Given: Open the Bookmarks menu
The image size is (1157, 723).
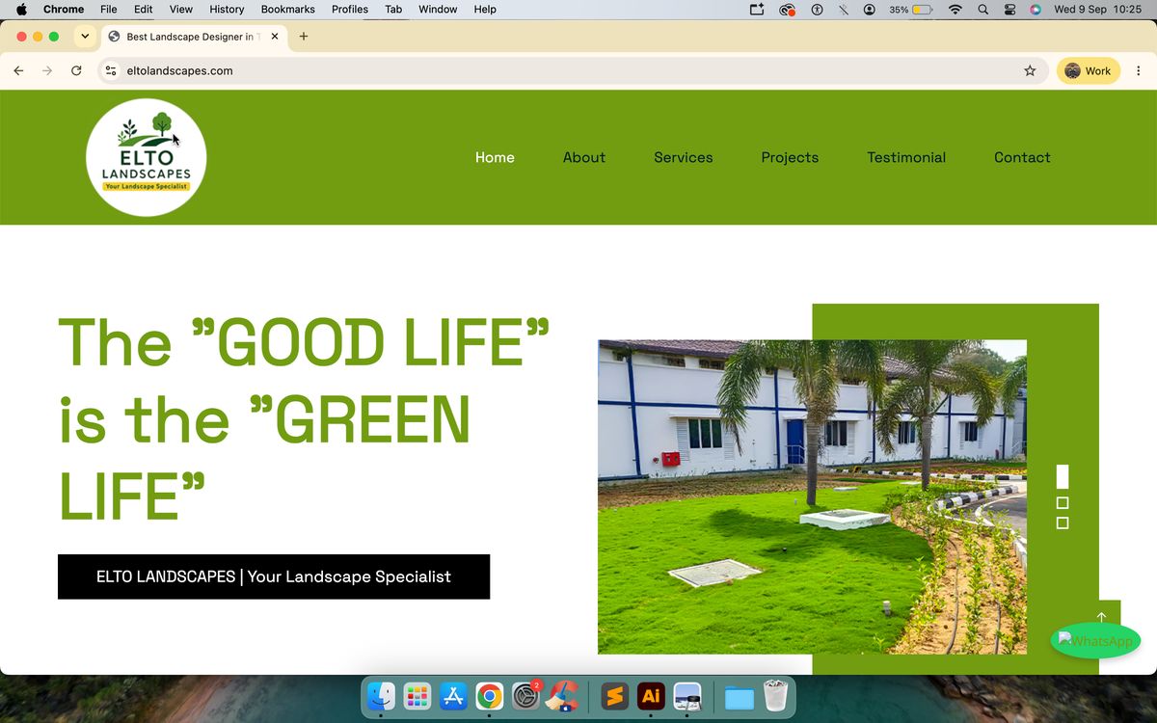Looking at the screenshot, I should [288, 10].
